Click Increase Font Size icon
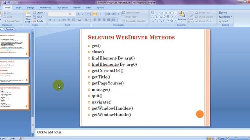 point(79,14)
